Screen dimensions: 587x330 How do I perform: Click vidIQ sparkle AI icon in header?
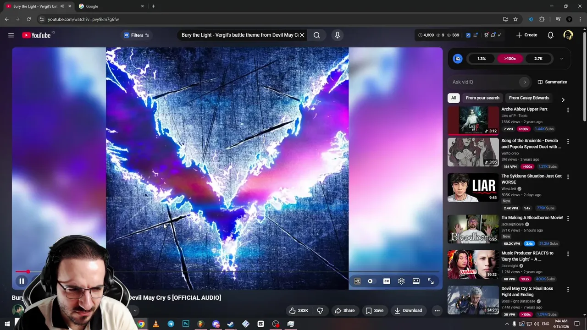coord(499,35)
